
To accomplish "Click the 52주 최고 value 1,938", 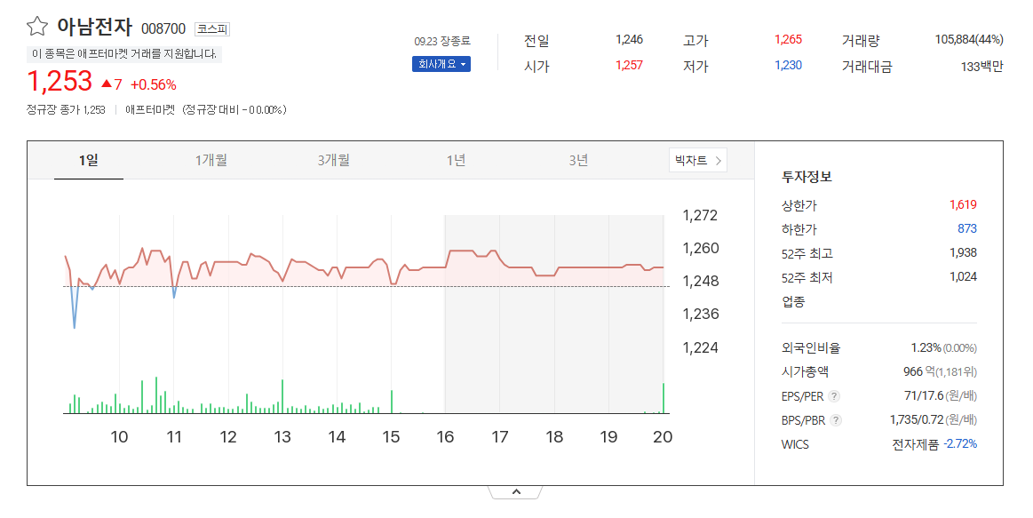I will pyautogui.click(x=963, y=252).
